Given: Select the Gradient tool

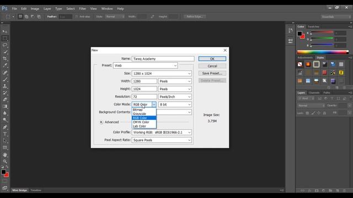Looking at the screenshot, I should pos(5,106).
